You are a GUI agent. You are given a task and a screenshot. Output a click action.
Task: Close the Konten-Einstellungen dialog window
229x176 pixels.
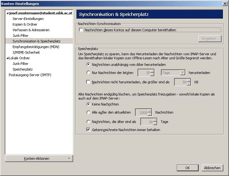(x=225, y=3)
